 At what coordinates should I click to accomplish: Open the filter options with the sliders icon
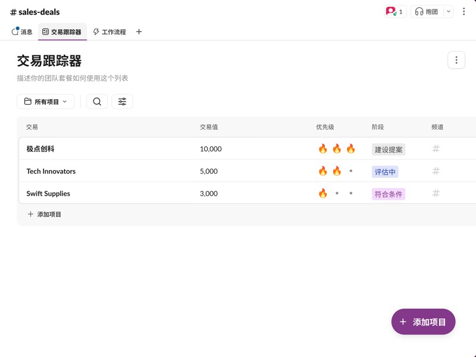pyautogui.click(x=122, y=101)
